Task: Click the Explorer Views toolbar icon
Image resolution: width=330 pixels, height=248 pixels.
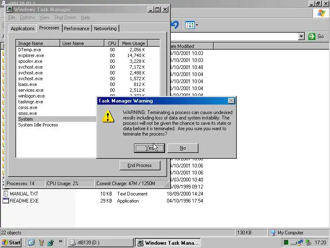Action: coord(190,25)
